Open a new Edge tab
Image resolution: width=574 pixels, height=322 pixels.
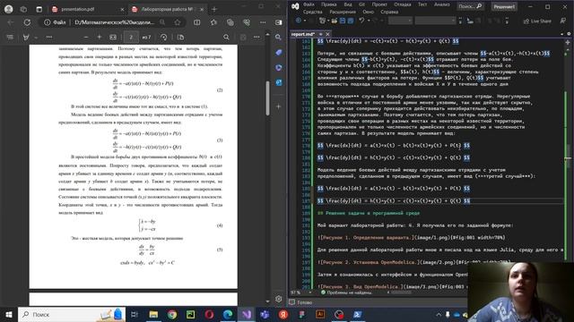214,9
